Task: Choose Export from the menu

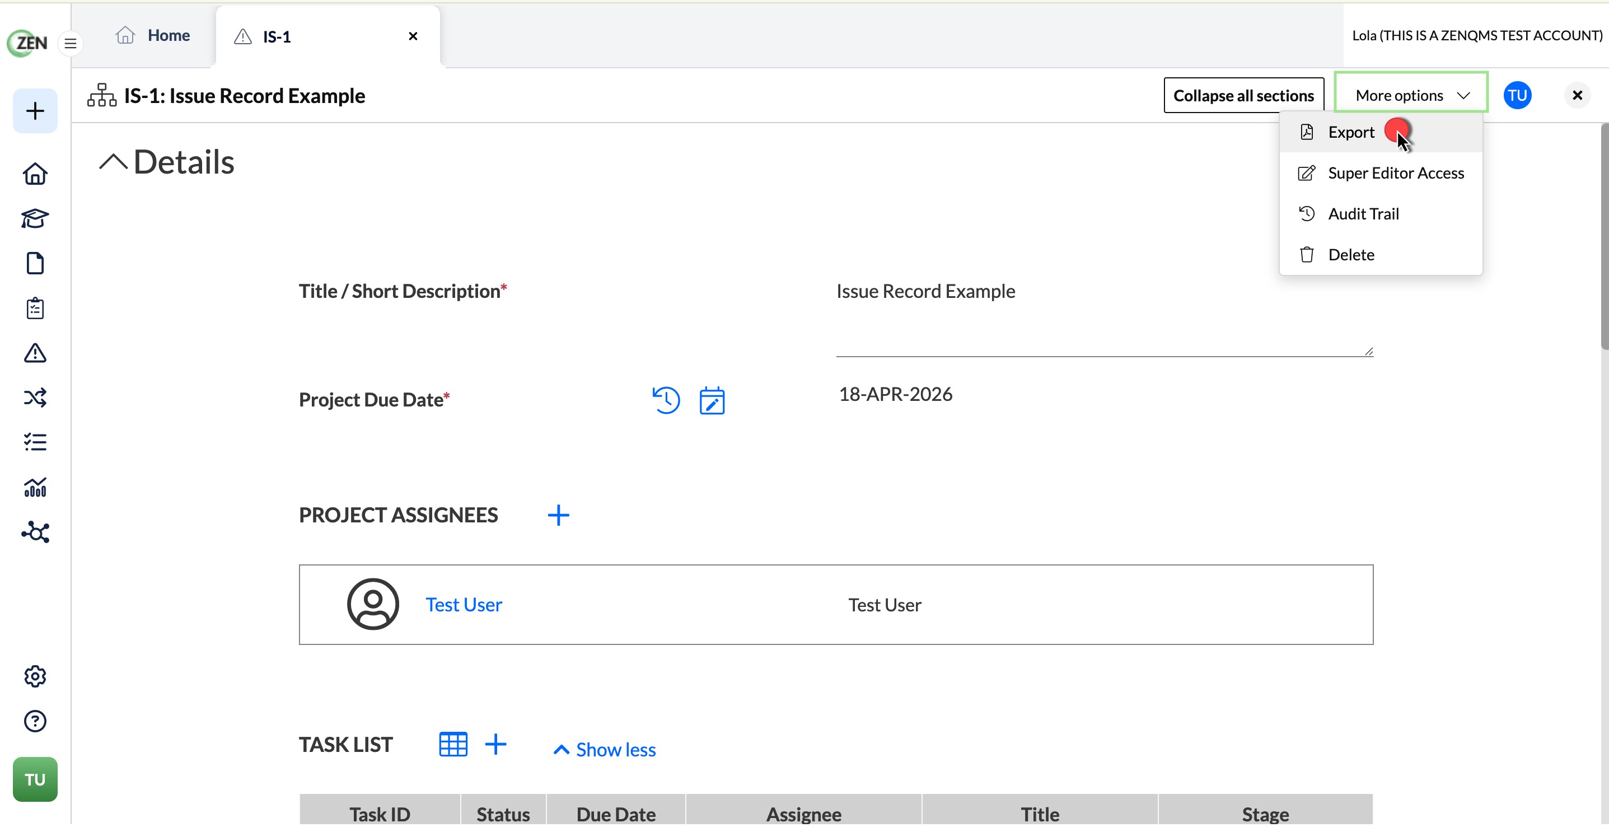Action: click(x=1381, y=133)
